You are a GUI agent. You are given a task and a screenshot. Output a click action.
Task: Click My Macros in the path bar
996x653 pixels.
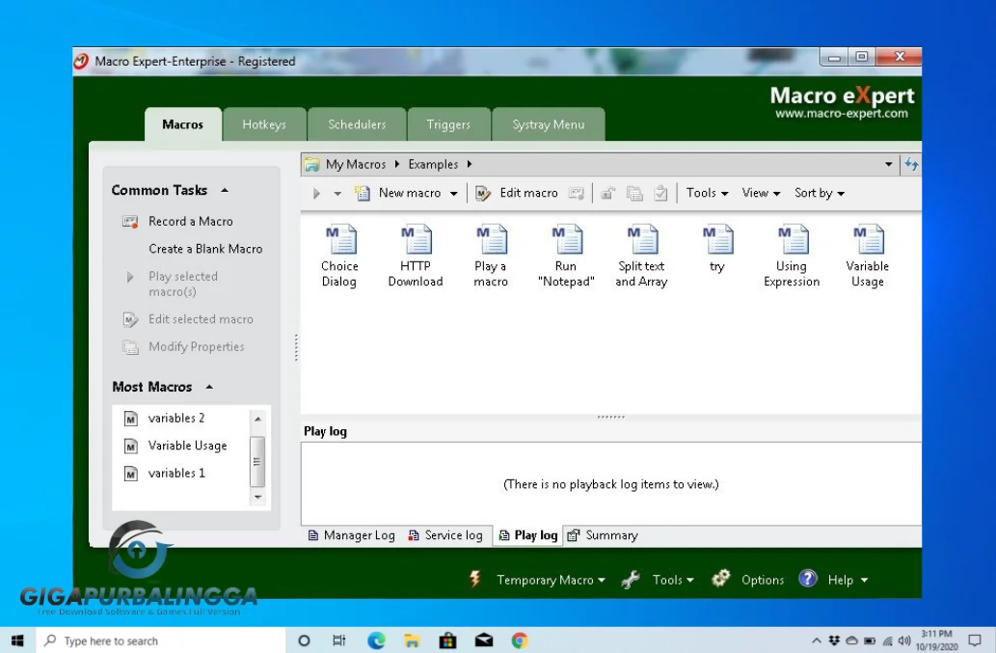point(356,165)
